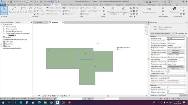Click Изменить button for Параметры отображения
Screen dimensions: 188x105
click(x=176, y=52)
